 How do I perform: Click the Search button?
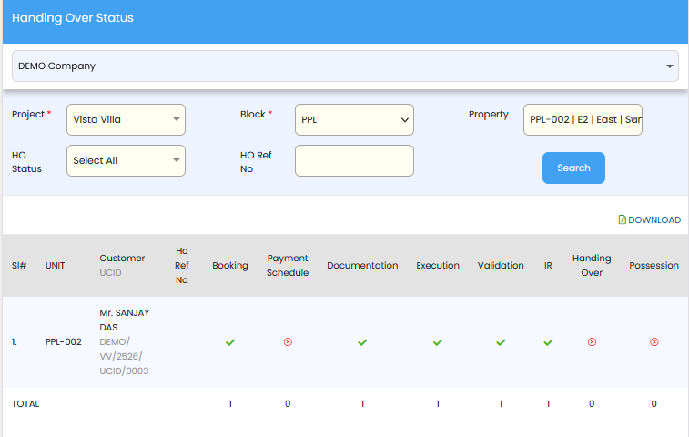tap(573, 168)
